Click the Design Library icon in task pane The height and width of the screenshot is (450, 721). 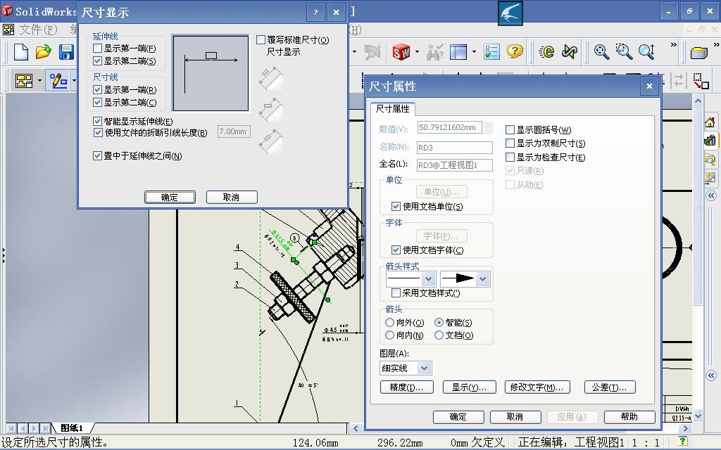pyautogui.click(x=710, y=141)
